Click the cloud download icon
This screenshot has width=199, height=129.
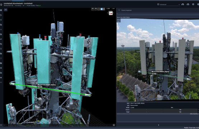point(183,4)
